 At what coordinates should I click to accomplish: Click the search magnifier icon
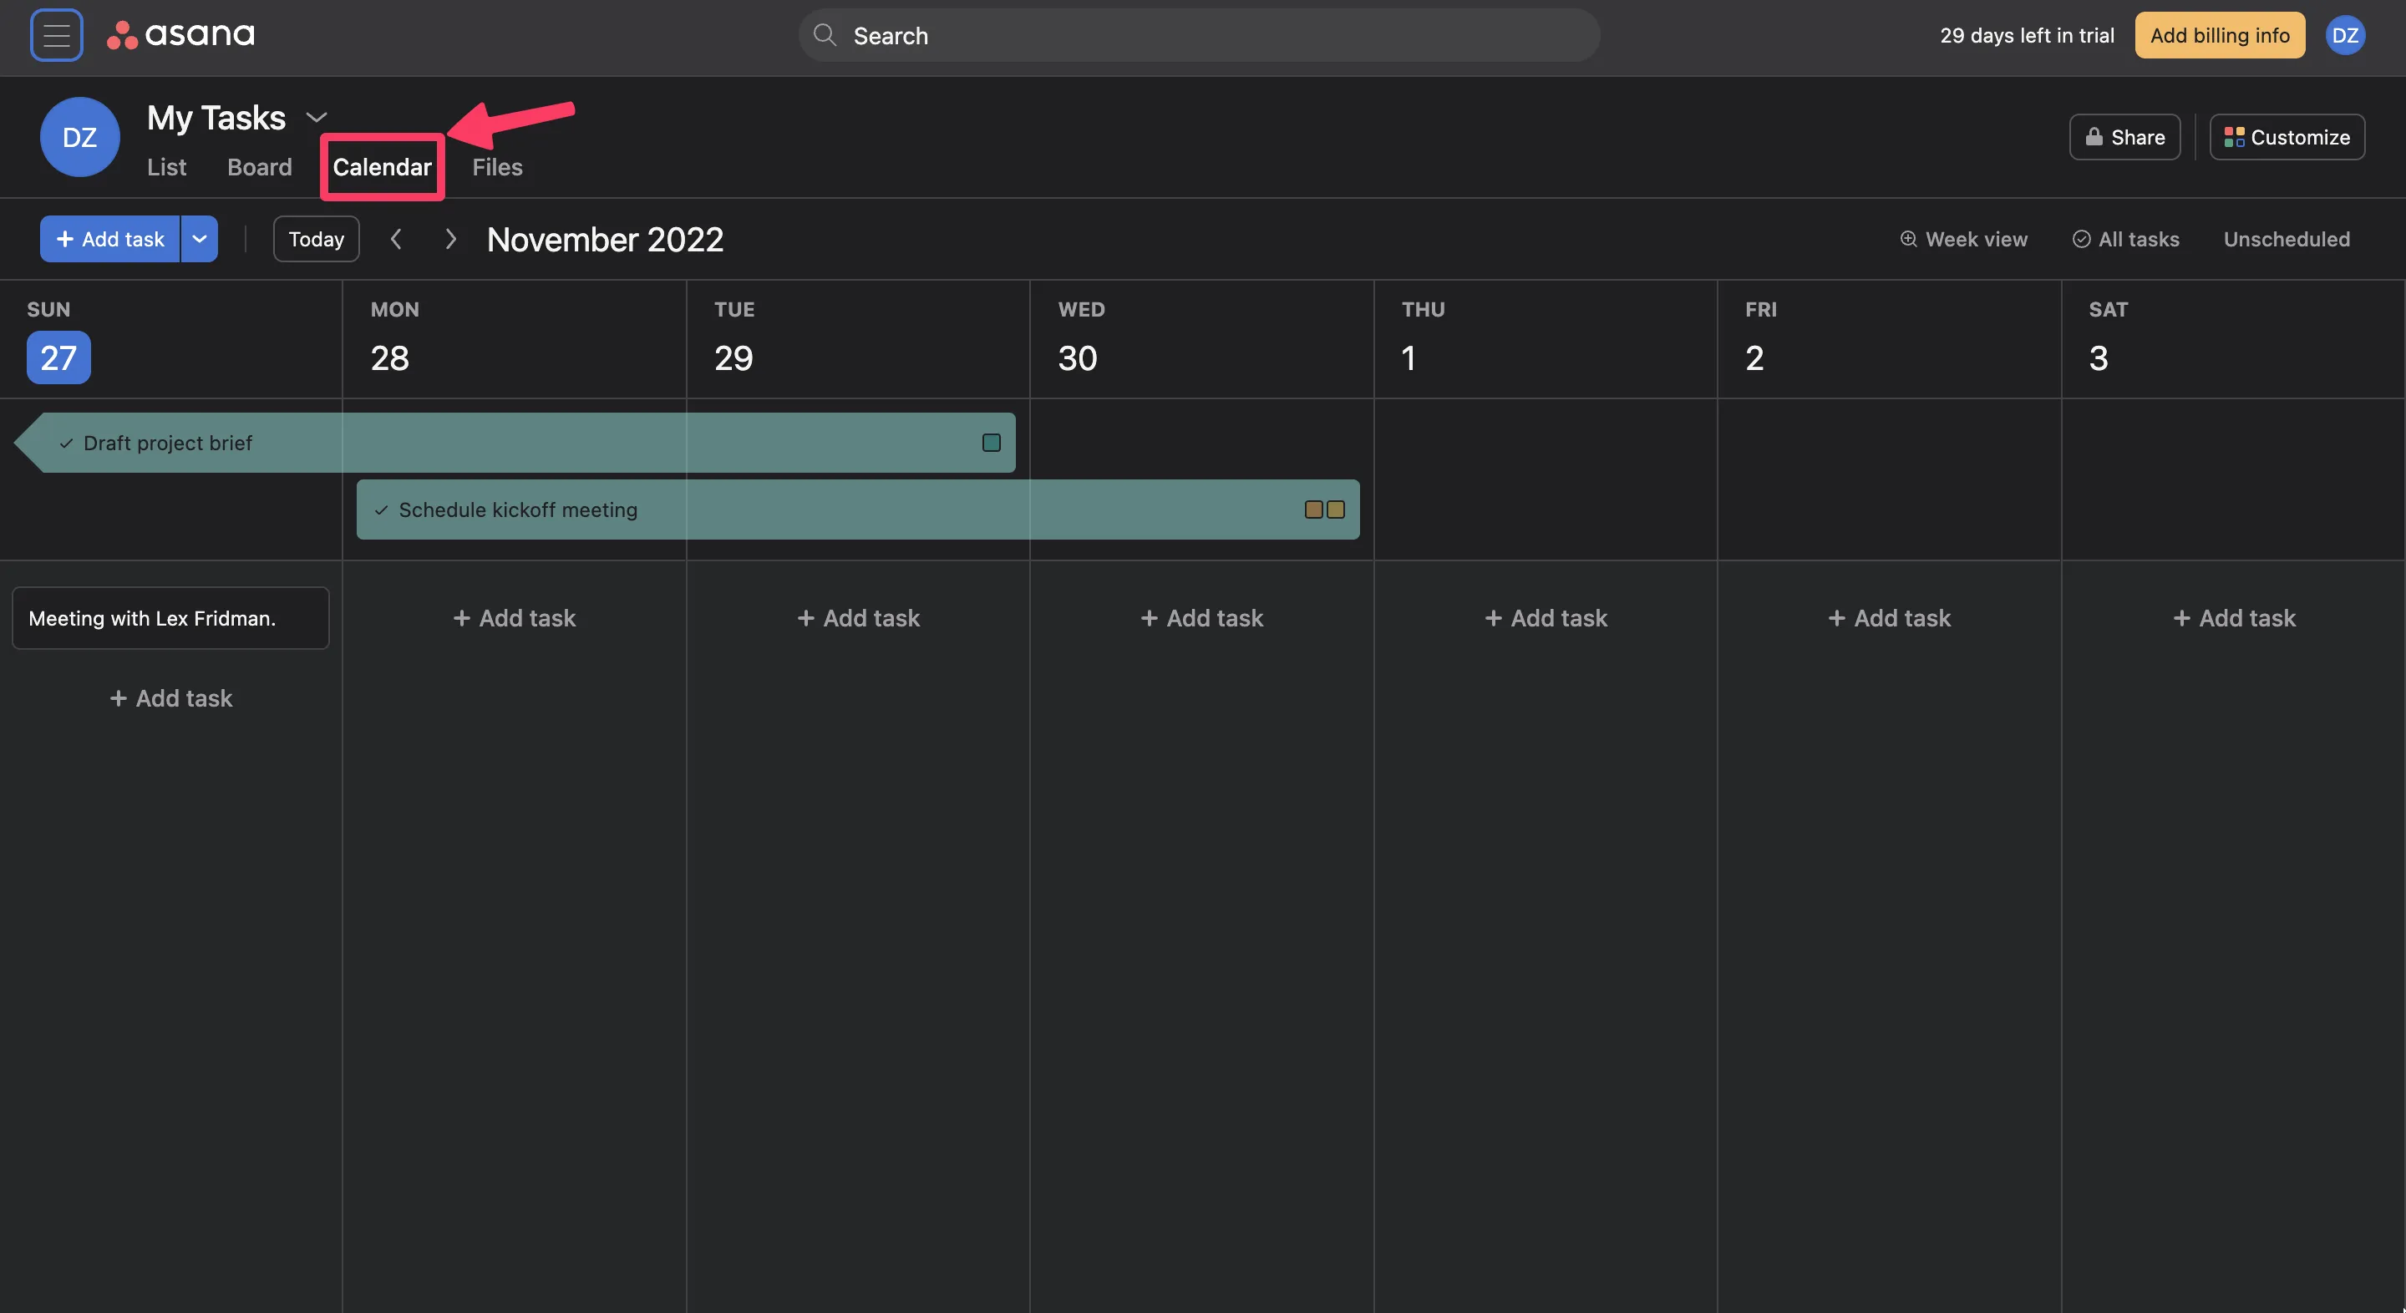(824, 35)
